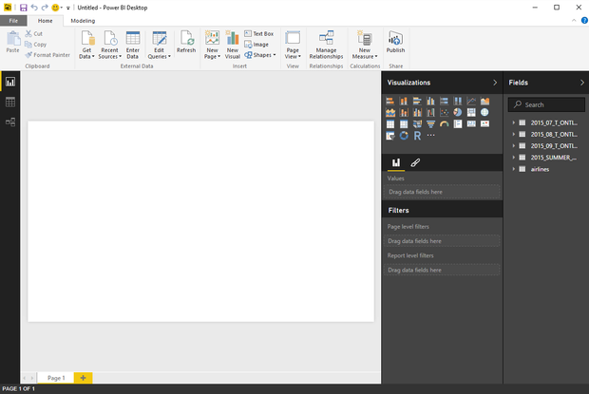Collapse the Fields pane chevron
Viewport: 589px width, 394px height.
pos(581,83)
